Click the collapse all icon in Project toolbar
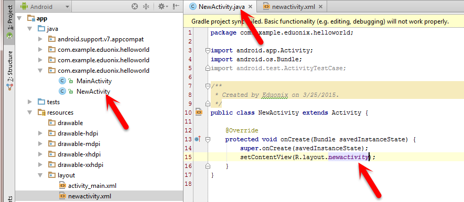Screen dimensions: 464x202 146,6
